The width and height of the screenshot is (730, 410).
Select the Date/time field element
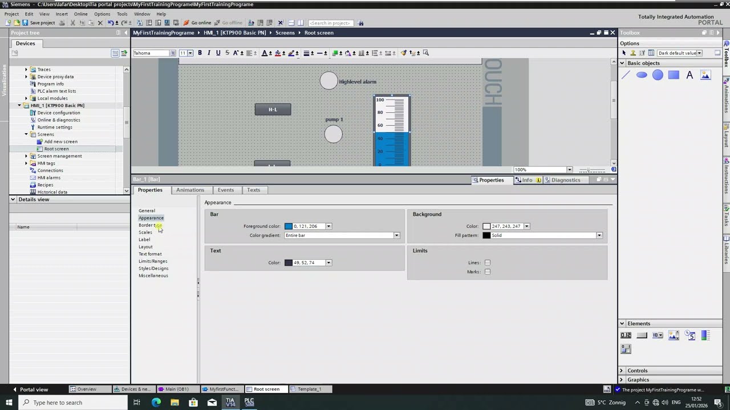click(690, 335)
